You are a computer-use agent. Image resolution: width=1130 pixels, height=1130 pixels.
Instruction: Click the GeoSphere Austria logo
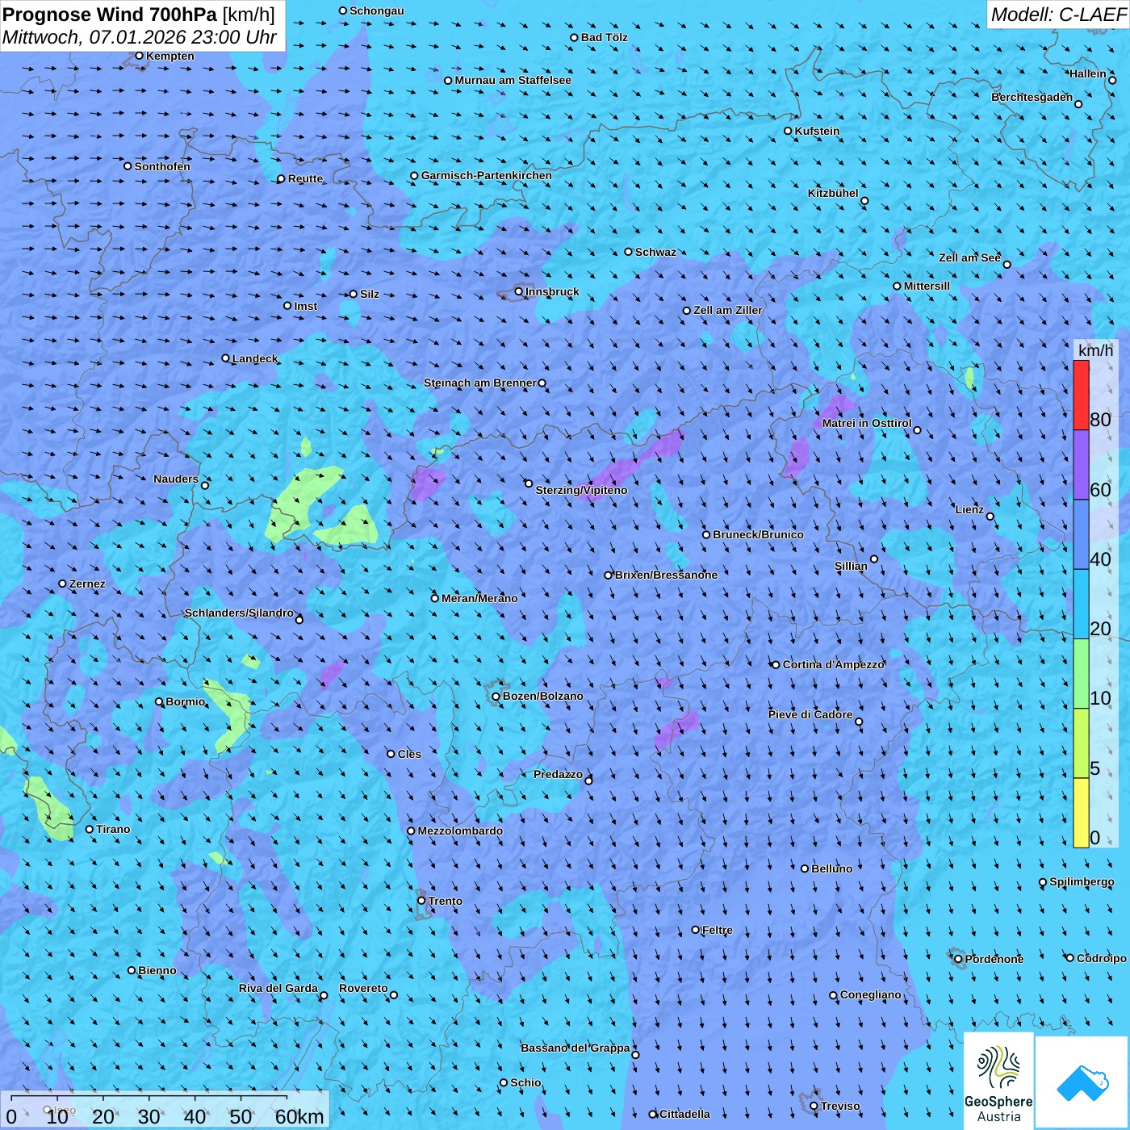point(998,1082)
